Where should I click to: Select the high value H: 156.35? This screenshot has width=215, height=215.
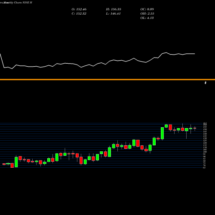[x=114, y=9]
